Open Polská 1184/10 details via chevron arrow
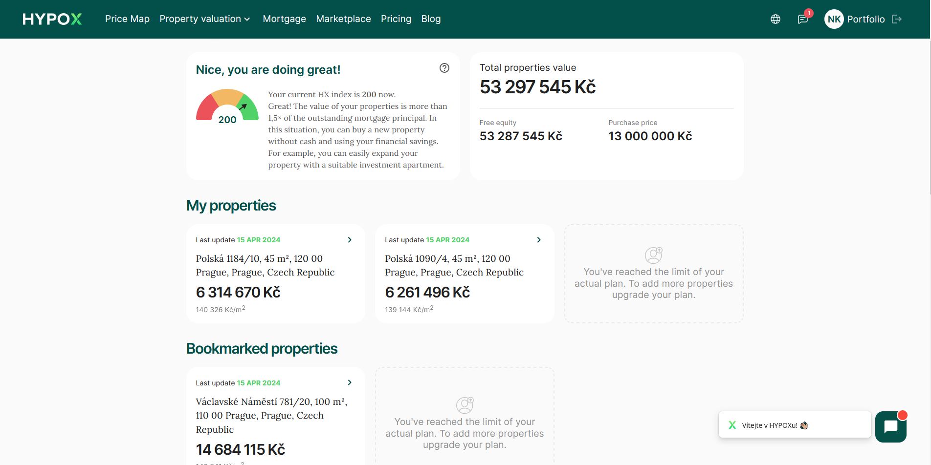 pyautogui.click(x=350, y=240)
